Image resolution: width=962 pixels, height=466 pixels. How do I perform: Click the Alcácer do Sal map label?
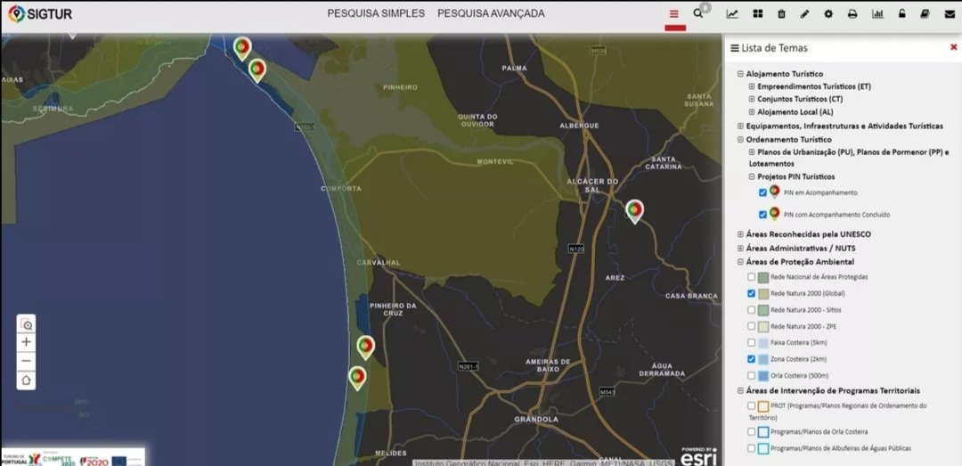coord(592,185)
